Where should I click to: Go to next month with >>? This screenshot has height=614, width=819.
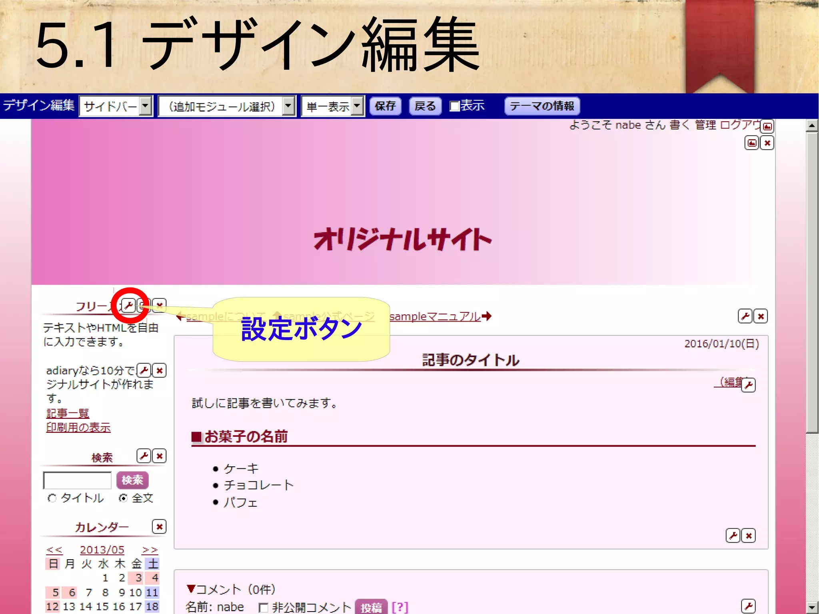point(150,550)
